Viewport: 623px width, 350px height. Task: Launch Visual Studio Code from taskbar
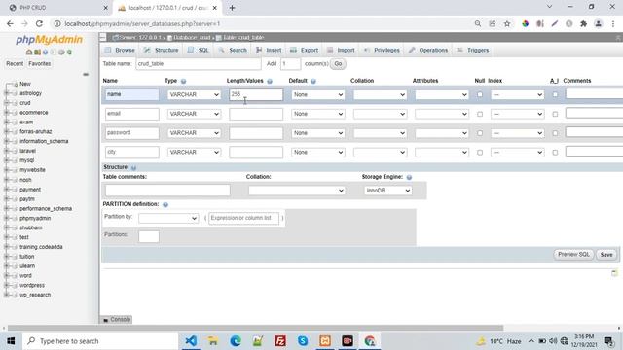click(191, 341)
